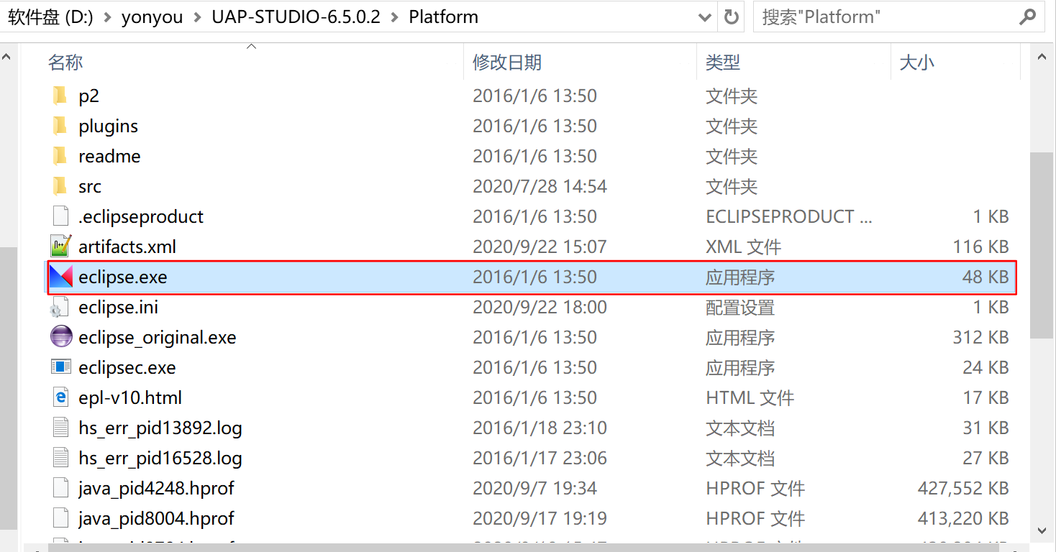
Task: Select the plugins folder name
Action: pyautogui.click(x=108, y=126)
